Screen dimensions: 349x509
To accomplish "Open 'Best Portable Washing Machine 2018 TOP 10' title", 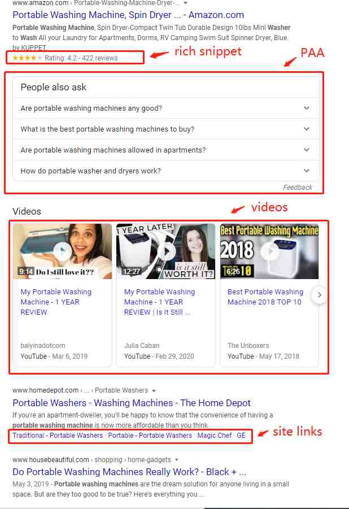I will (265, 297).
